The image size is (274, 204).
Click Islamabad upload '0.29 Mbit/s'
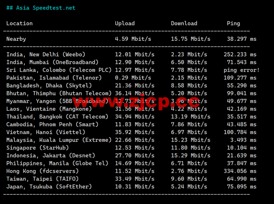(133, 78)
